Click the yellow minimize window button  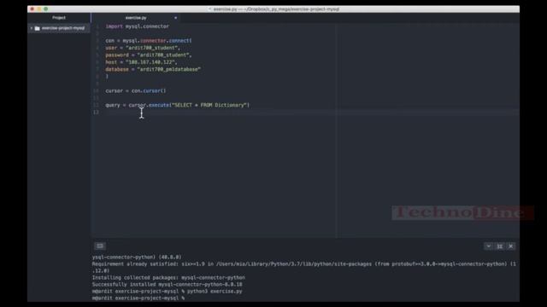[x=39, y=9]
